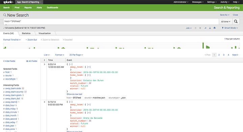Open Administrator menu
The image size is (243, 132).
point(181,2)
